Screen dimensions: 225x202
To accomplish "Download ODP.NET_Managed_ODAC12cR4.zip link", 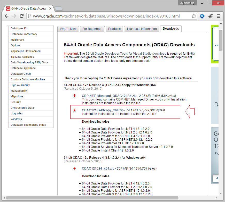I will (x=109, y=96).
